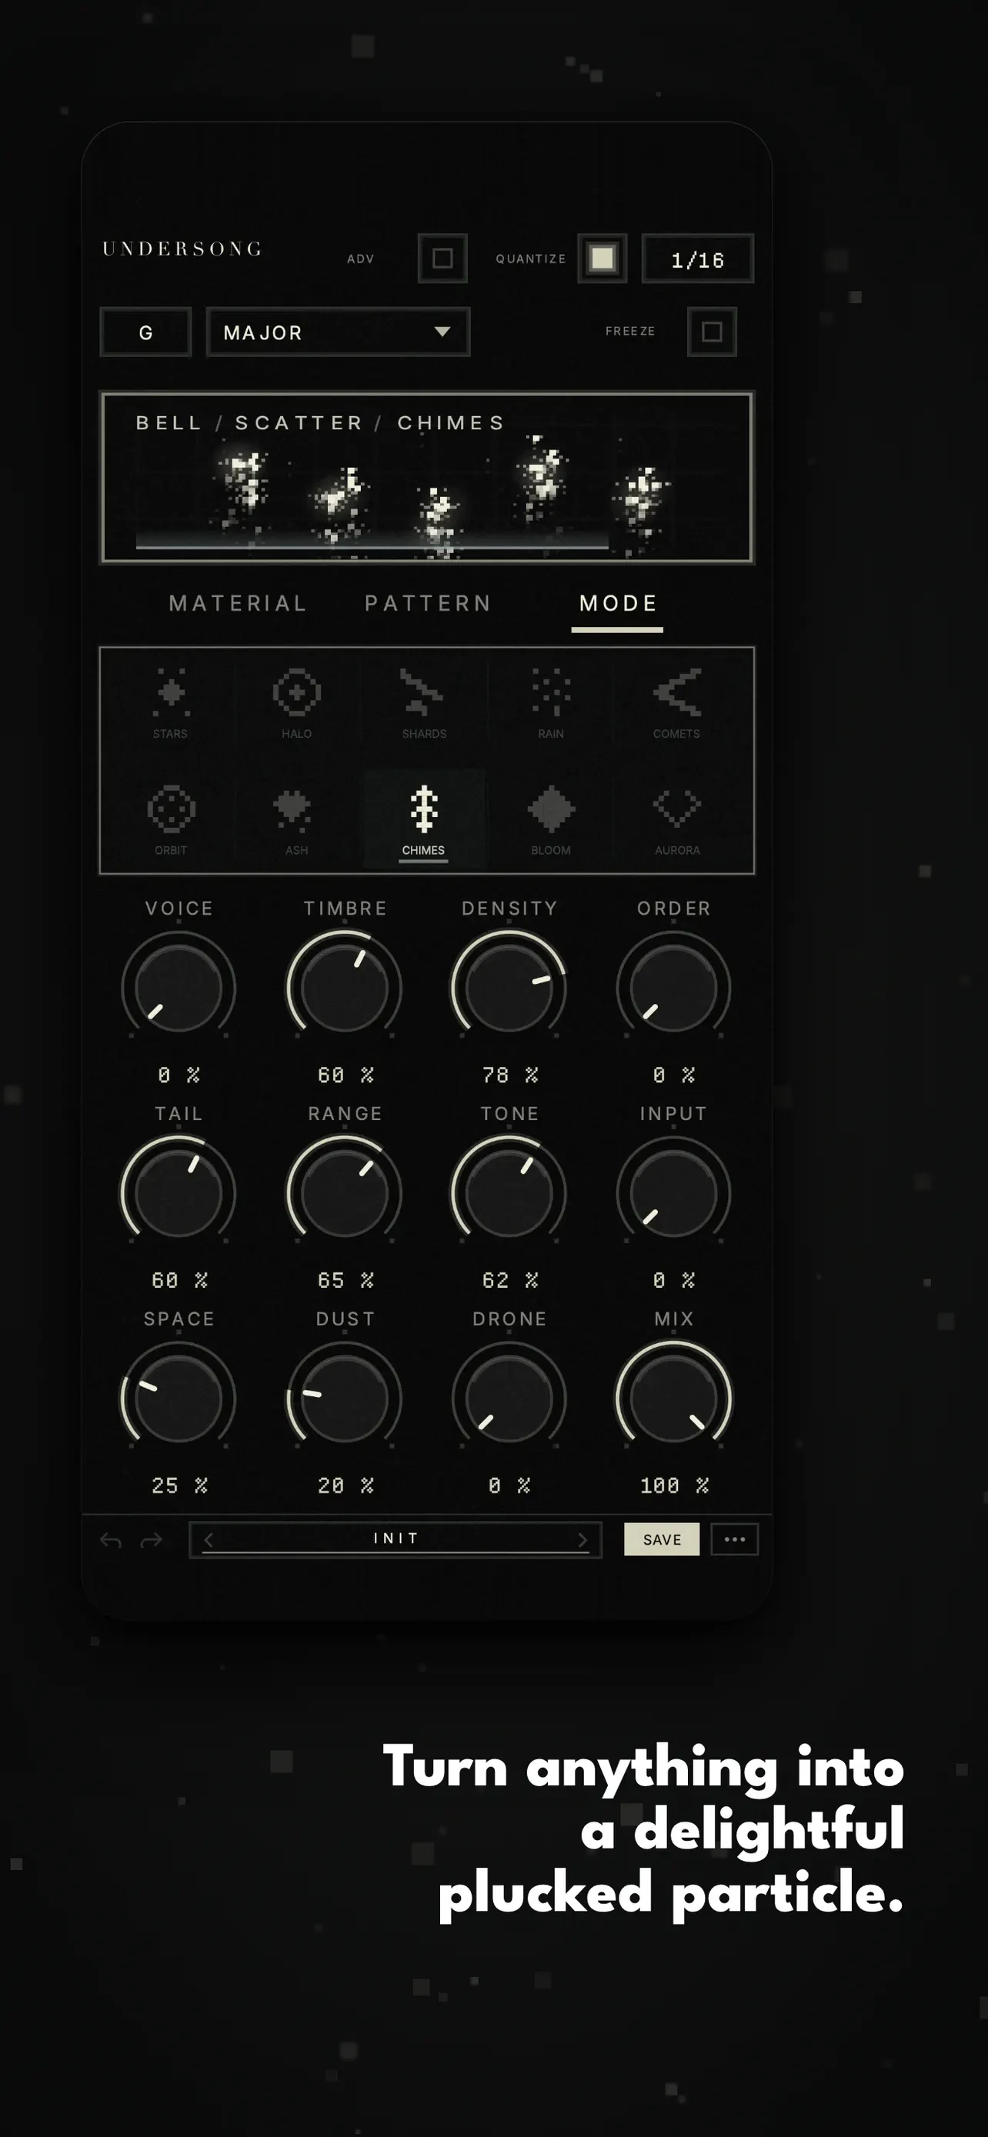988x2137 pixels.
Task: Click the Range knob
Action: point(344,1193)
